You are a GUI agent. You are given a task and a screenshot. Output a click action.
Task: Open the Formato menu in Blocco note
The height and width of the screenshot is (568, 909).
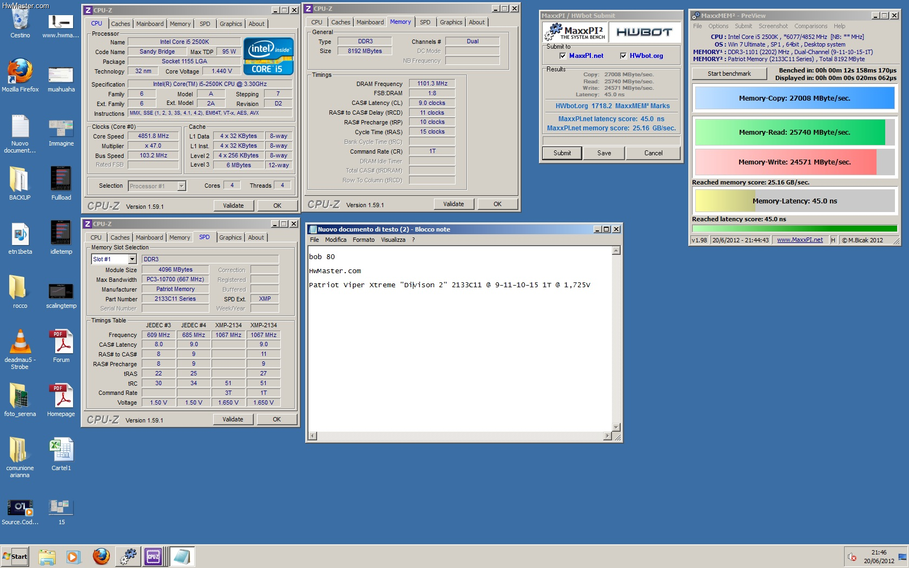click(x=364, y=240)
